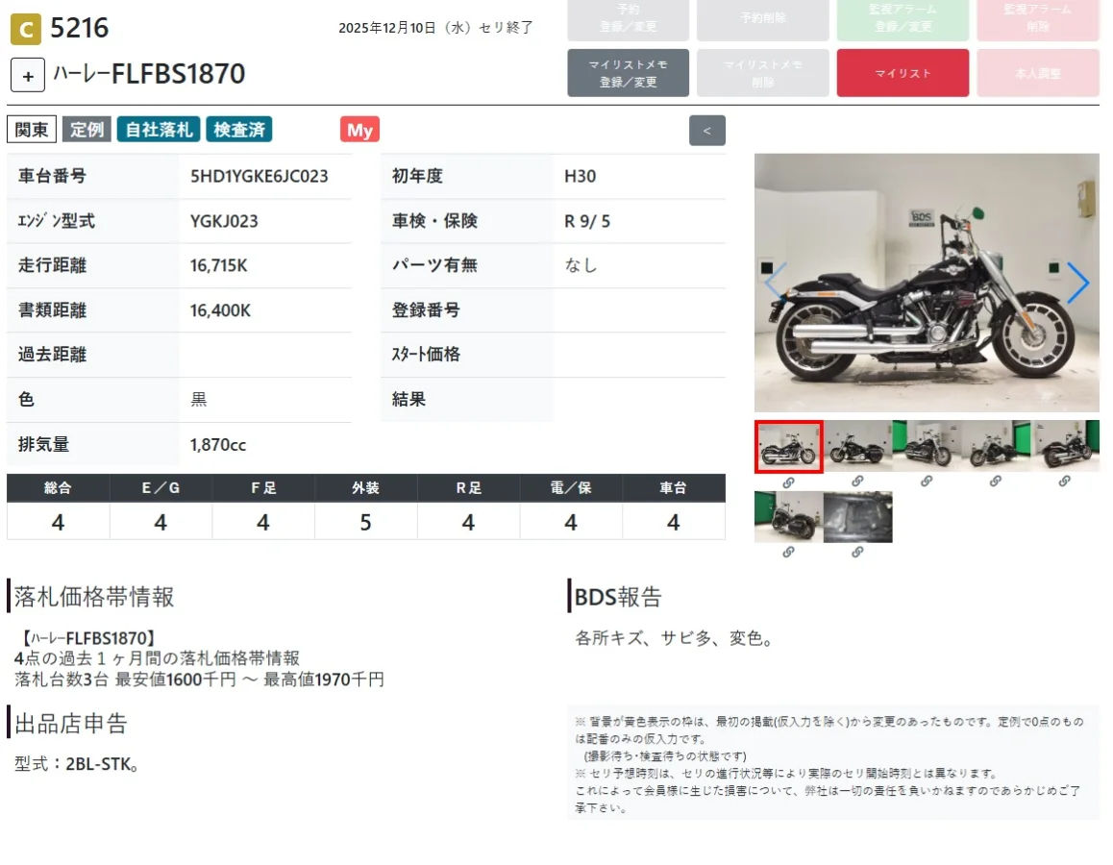Click the main motorcycle photo

927,283
